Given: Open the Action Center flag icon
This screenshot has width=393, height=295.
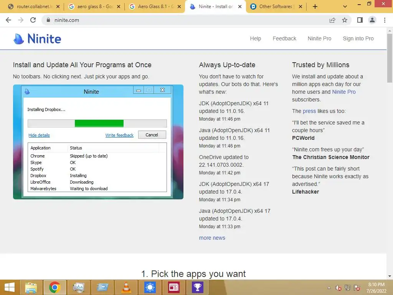Looking at the screenshot, I should [x=357, y=288].
